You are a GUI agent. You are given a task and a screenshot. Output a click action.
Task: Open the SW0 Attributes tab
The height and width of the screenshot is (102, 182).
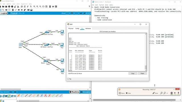(88, 28)
